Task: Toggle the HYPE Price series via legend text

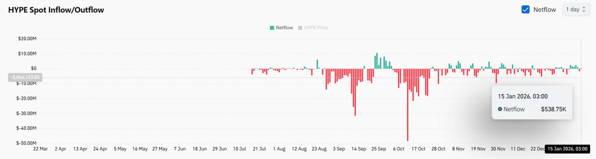Action: click(316, 28)
